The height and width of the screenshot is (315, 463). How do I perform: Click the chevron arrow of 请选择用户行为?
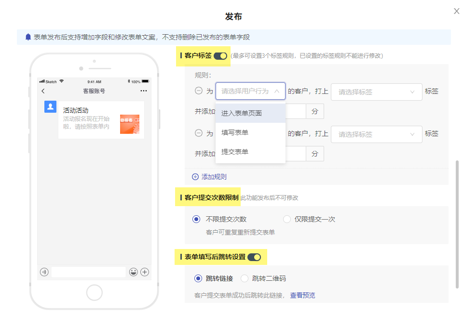277,91
